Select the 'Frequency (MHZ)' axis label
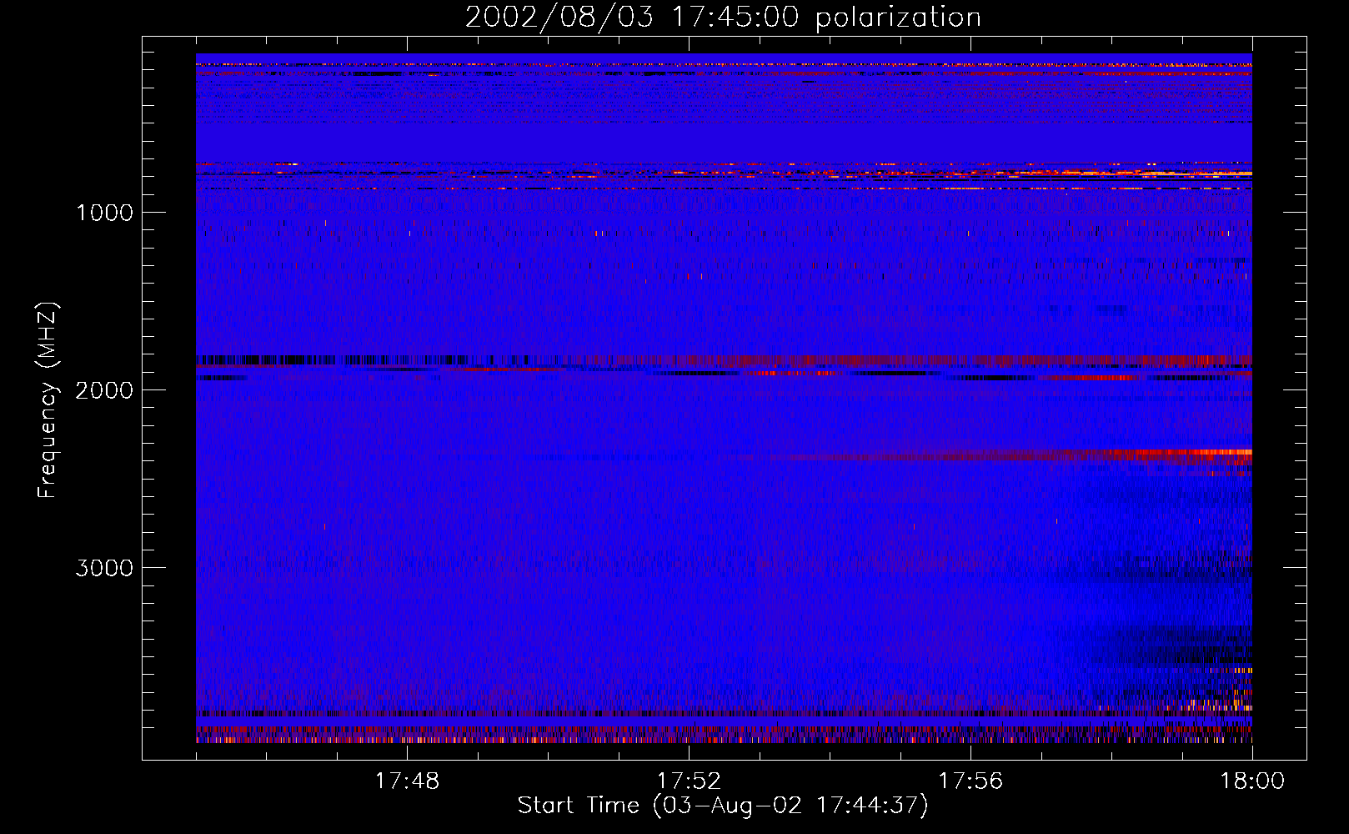This screenshot has height=834, width=1349. click(x=48, y=400)
